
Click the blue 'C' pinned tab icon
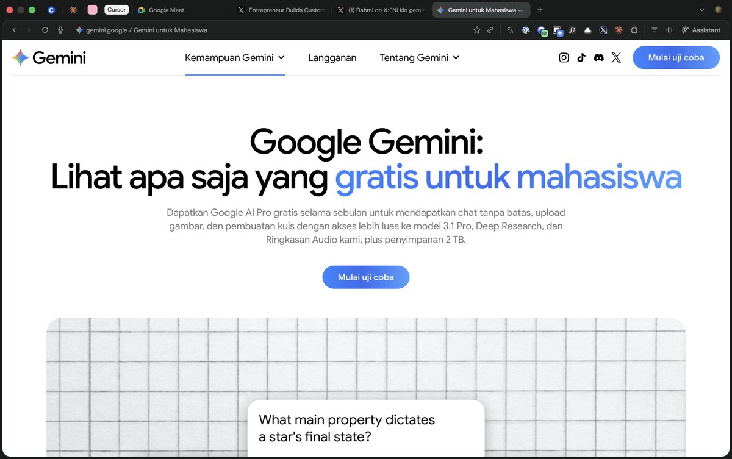click(51, 10)
